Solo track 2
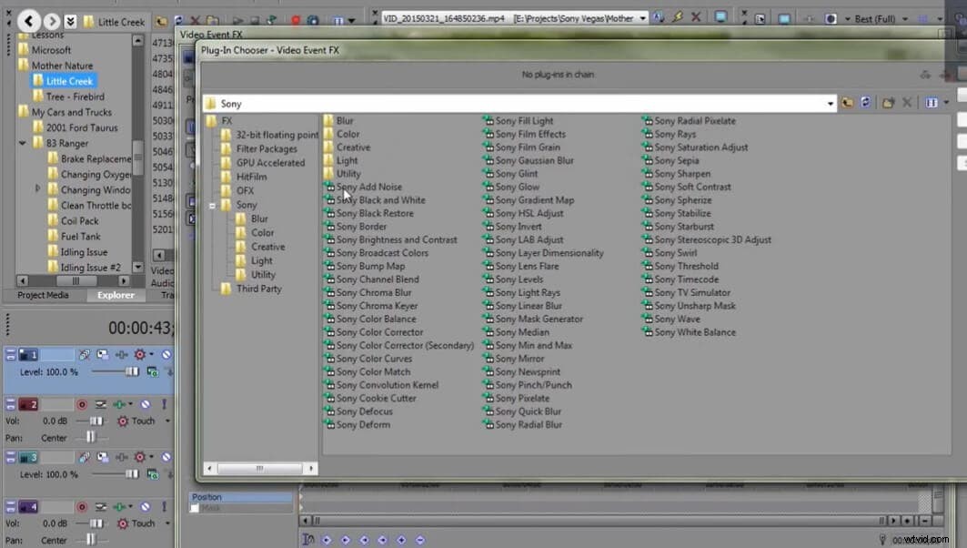The image size is (967, 548). click(x=165, y=403)
